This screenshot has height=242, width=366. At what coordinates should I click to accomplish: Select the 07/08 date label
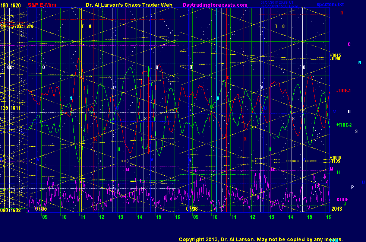(192, 209)
